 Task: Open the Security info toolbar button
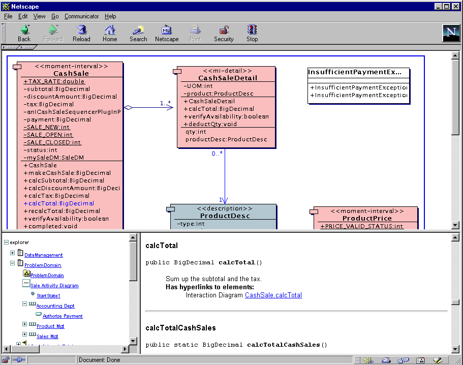pos(224,34)
